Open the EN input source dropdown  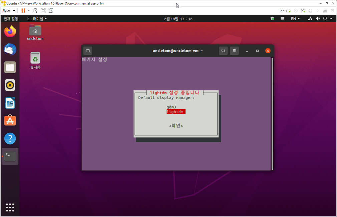click(x=295, y=19)
